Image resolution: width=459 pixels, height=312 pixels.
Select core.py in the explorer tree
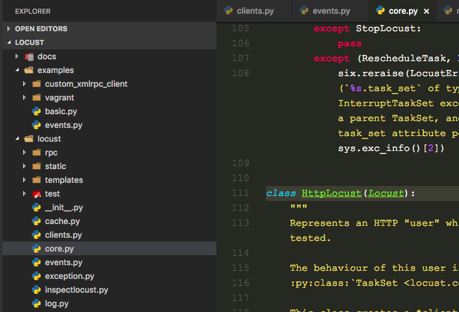point(109,248)
